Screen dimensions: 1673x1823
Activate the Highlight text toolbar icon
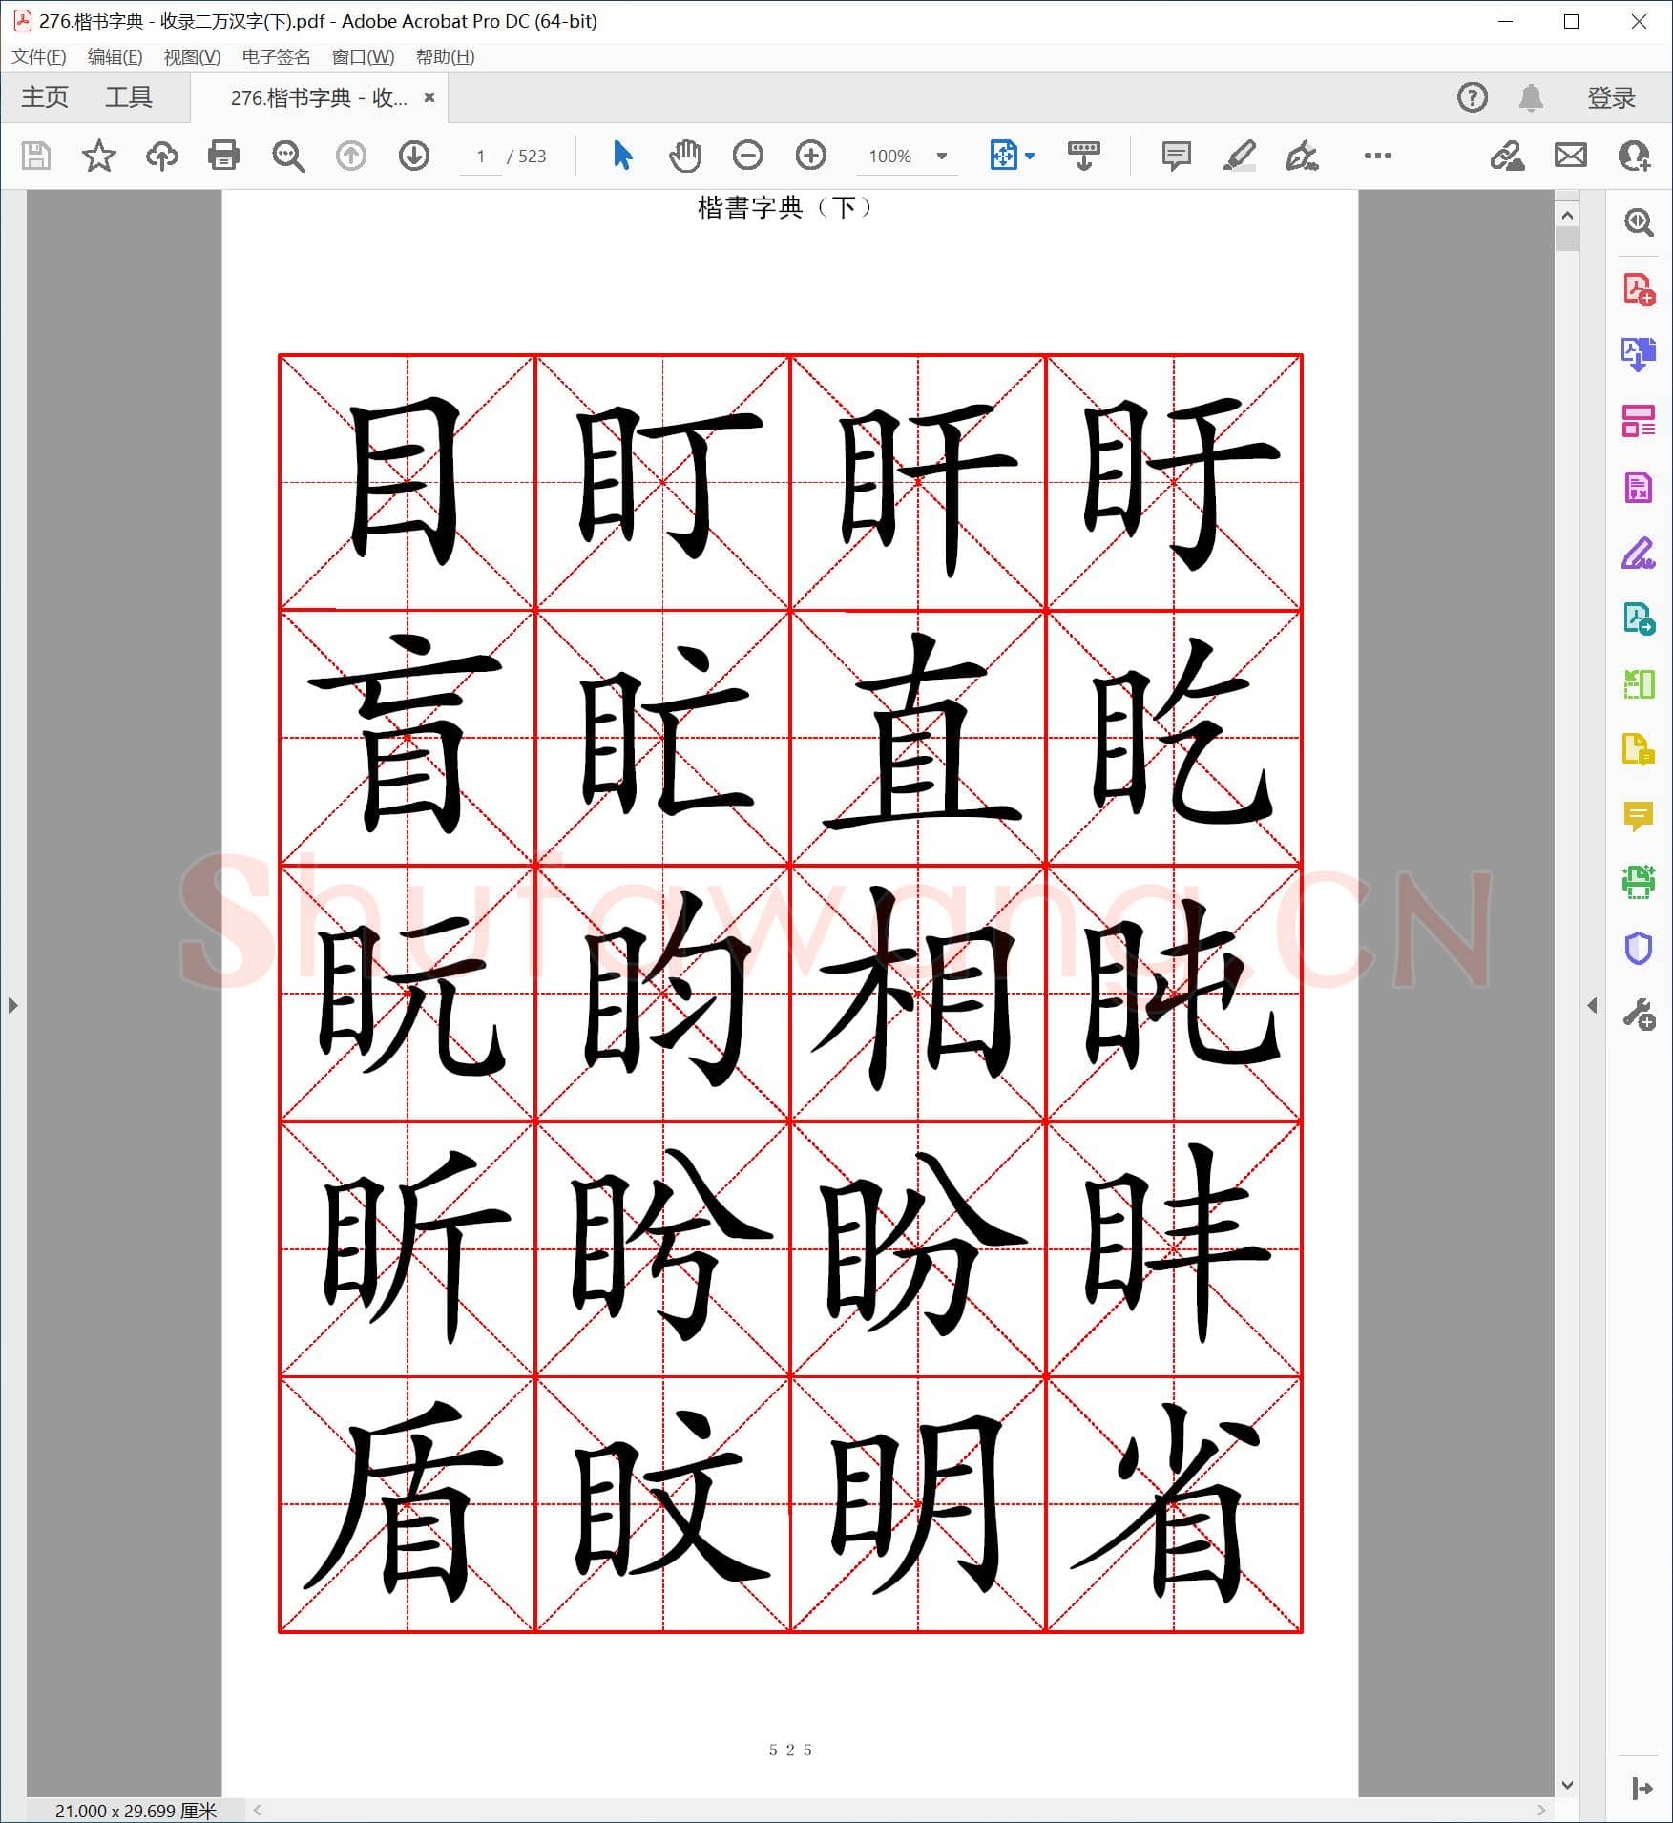[x=1240, y=156]
